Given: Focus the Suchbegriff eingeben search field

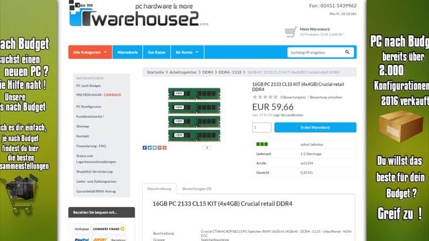Looking at the screenshot, I should tap(315, 52).
